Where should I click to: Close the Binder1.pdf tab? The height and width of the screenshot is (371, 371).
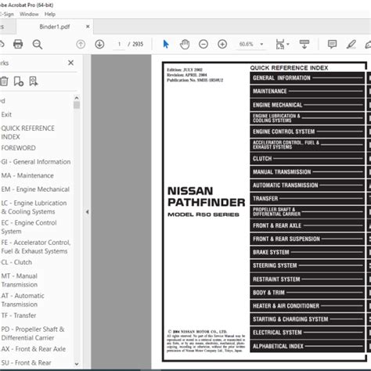pos(88,27)
